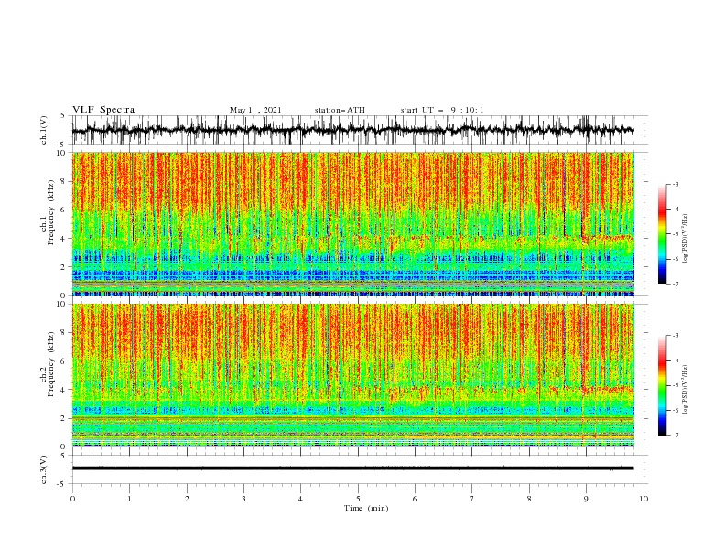
Task: Click the '-7' label on ch.2 colorbar
Action: pyautogui.click(x=675, y=436)
